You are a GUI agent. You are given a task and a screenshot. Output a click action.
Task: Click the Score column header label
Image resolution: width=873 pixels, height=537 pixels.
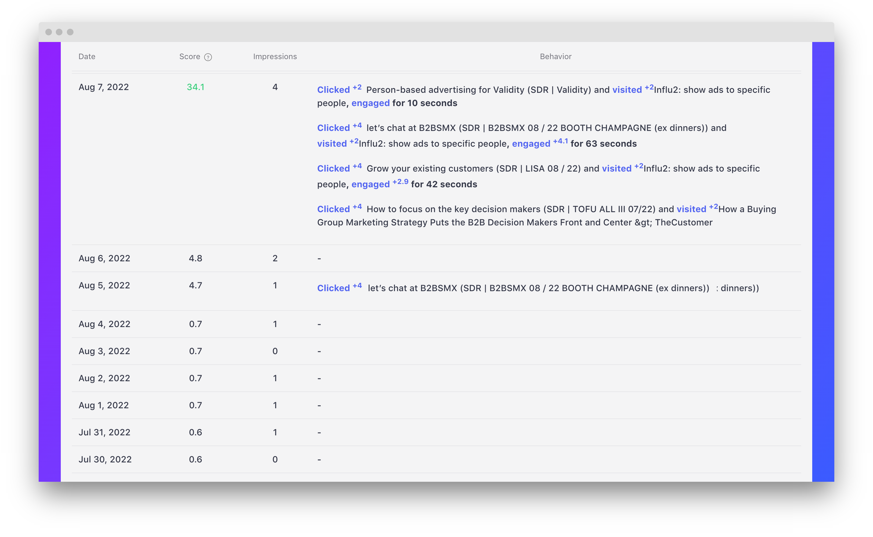point(190,56)
